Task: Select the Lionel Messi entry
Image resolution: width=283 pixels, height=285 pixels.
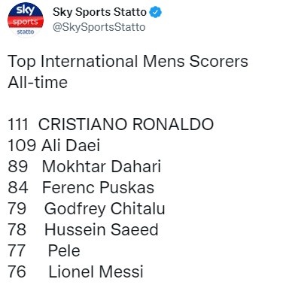Action: tap(96, 271)
